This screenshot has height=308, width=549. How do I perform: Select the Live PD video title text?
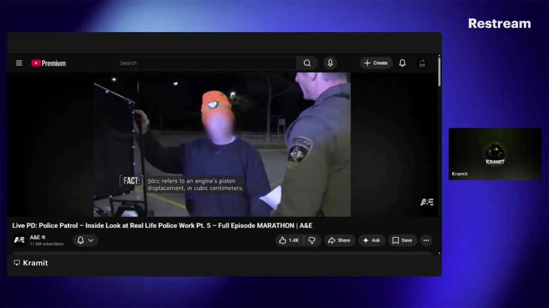162,225
